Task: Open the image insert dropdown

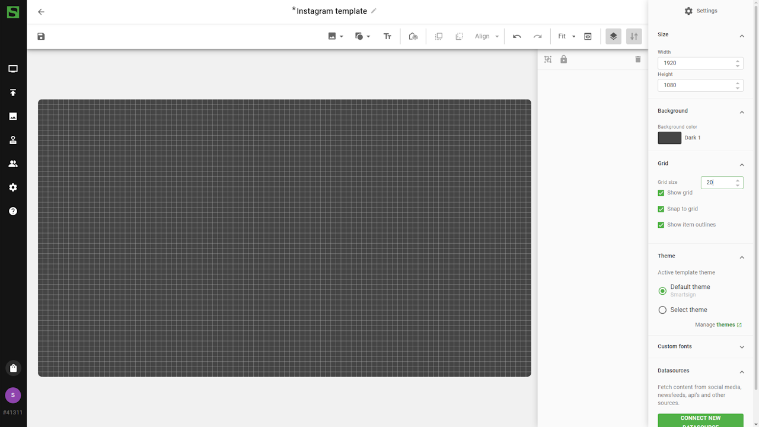Action: click(336, 37)
